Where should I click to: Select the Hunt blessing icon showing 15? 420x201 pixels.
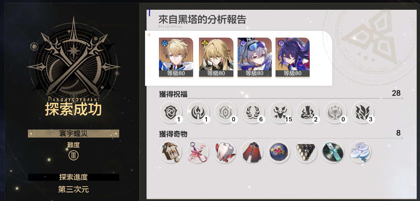280,112
